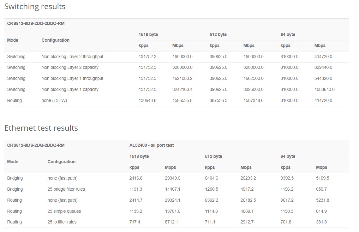Click the Configuration column header in Ethernet table
Screen dimensions: 359x232
click(x=61, y=162)
